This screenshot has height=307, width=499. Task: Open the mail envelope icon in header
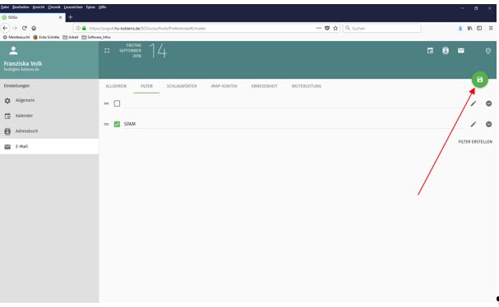click(461, 51)
